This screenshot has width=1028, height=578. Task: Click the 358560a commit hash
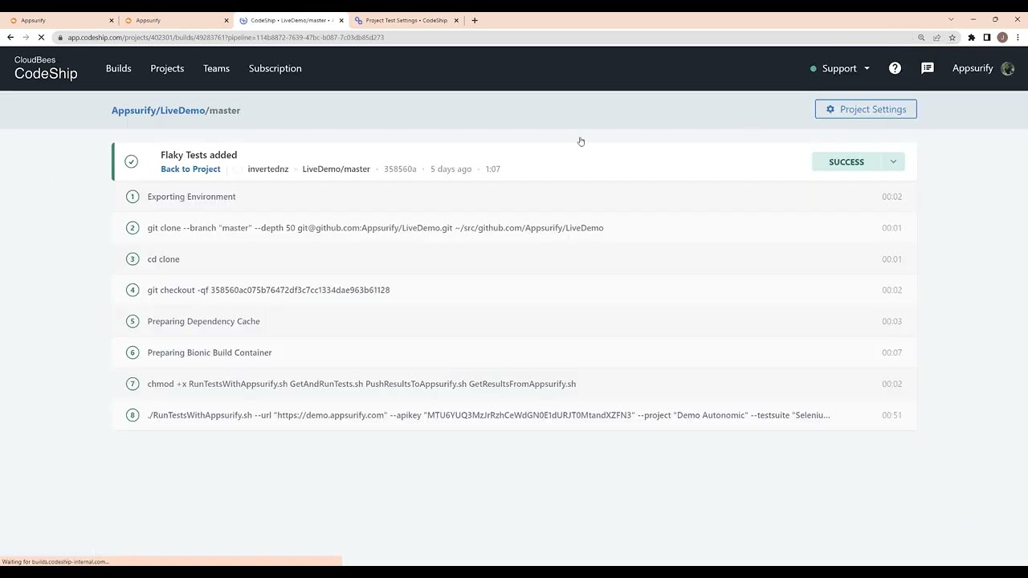pos(400,169)
